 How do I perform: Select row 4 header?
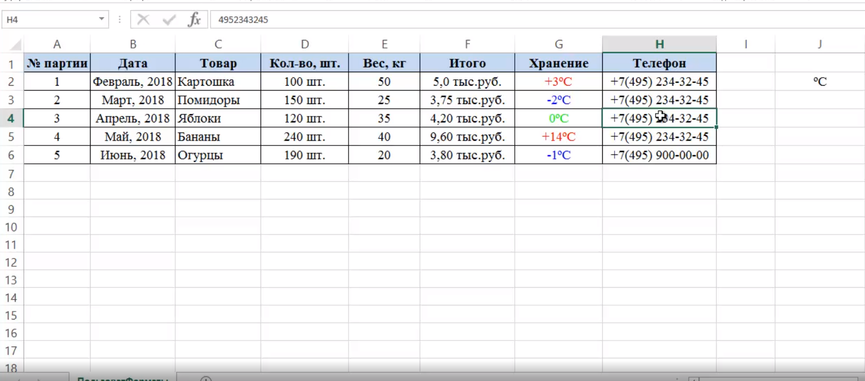point(11,118)
